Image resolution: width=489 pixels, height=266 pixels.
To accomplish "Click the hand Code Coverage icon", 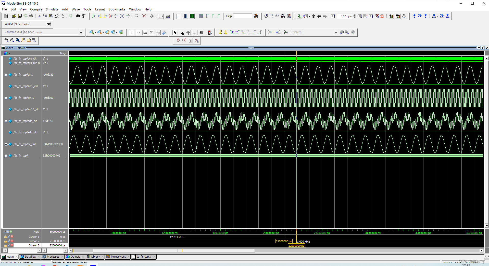I will point(404,16).
